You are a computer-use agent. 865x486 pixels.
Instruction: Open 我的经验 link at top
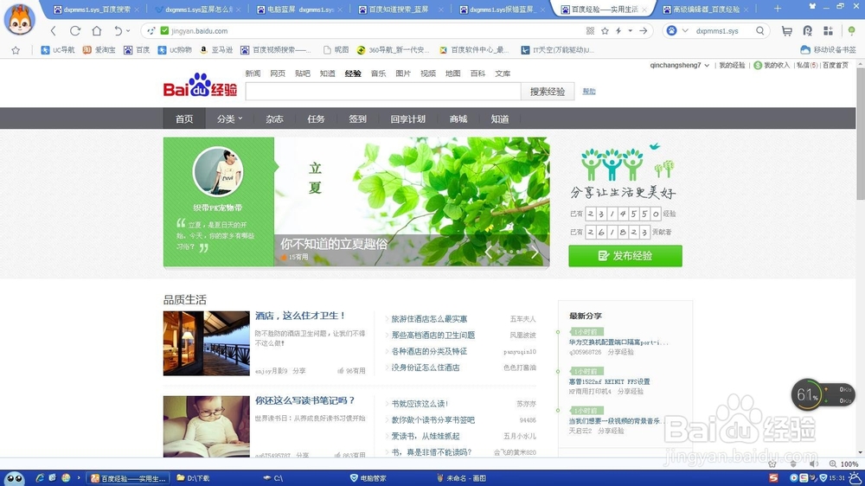tap(732, 65)
